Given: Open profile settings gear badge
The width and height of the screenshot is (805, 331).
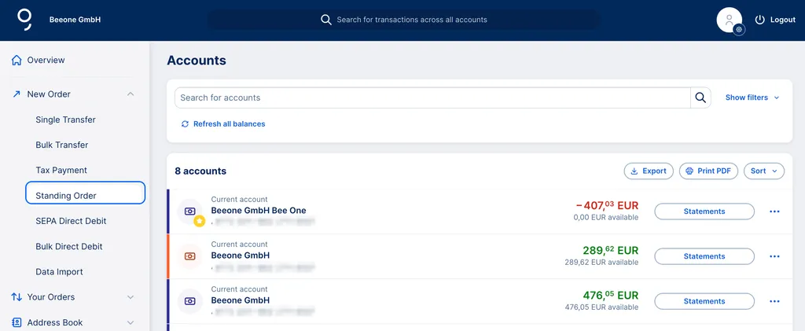Looking at the screenshot, I should (x=739, y=30).
